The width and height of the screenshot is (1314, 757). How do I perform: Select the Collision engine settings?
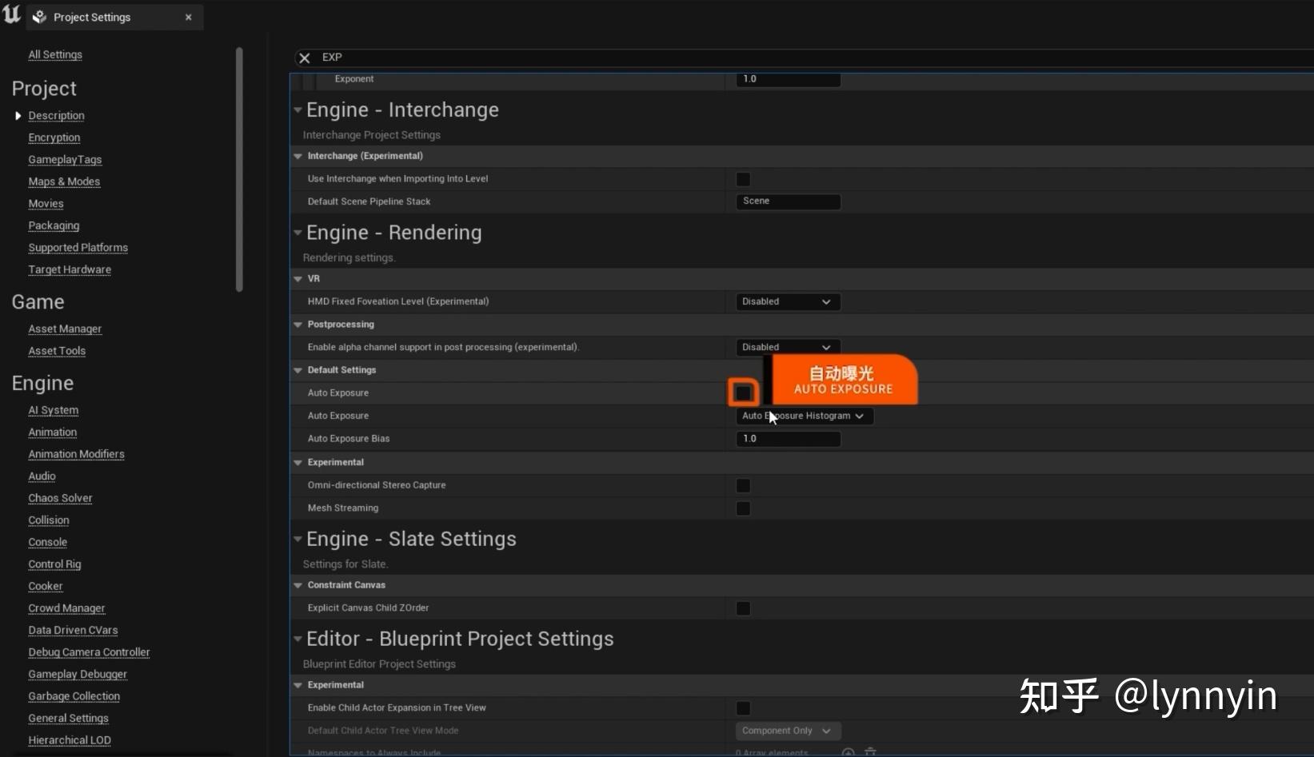tap(49, 520)
